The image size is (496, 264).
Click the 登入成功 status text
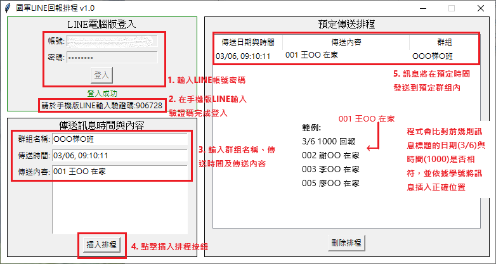tap(102, 94)
